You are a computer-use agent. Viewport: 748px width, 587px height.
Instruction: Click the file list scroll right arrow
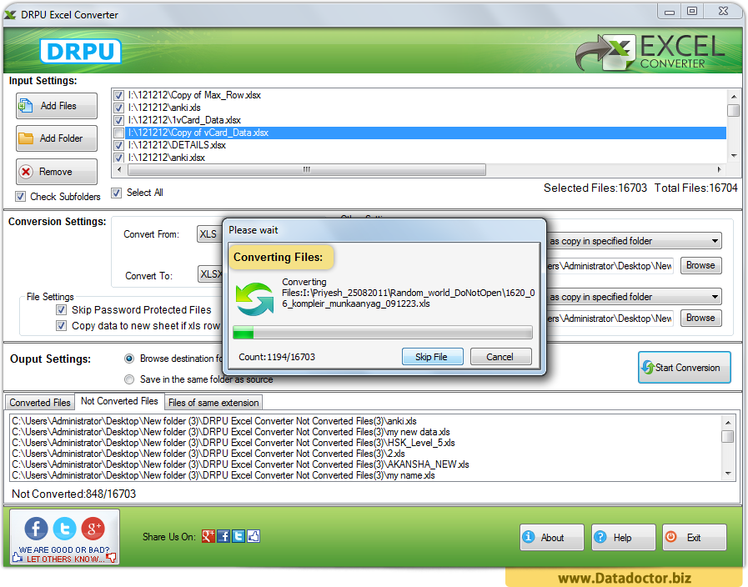(x=720, y=169)
